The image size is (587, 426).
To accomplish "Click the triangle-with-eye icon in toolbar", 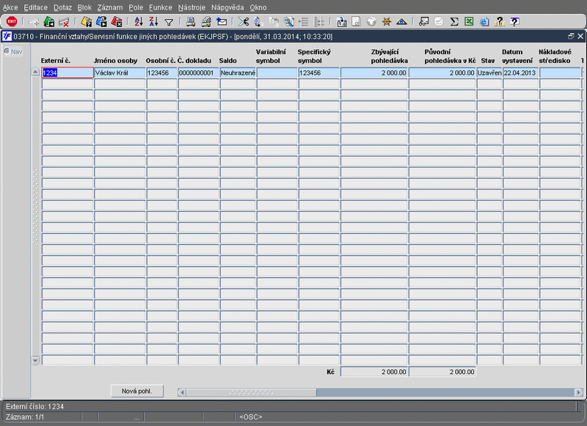I will (401, 22).
